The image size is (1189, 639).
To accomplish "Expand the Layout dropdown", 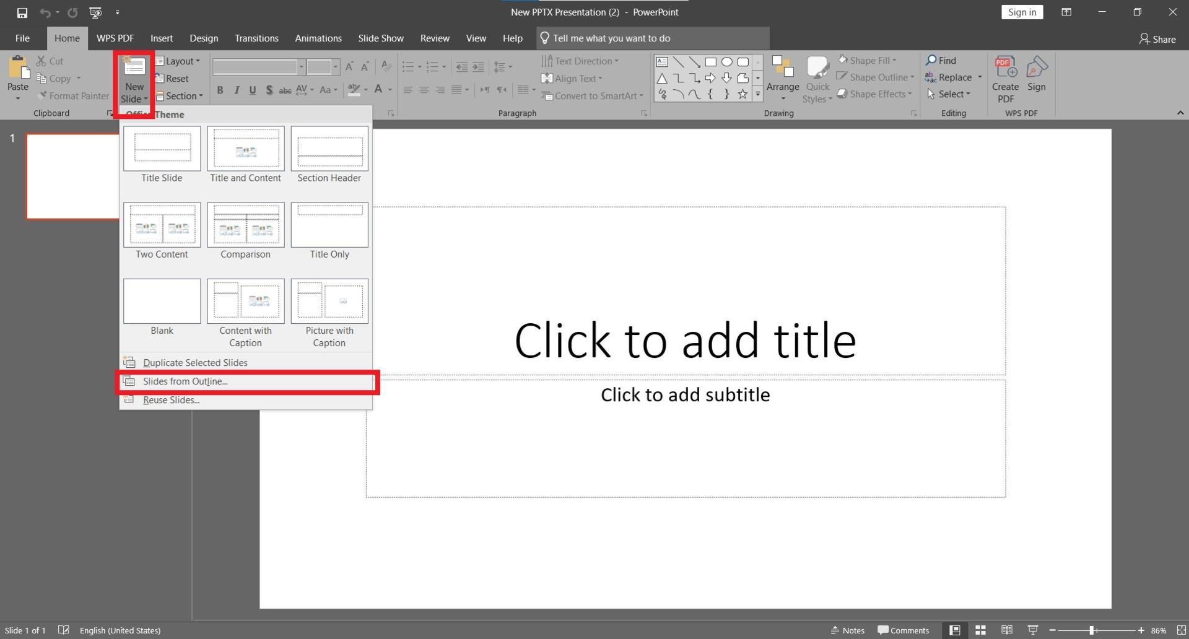I will click(x=178, y=61).
